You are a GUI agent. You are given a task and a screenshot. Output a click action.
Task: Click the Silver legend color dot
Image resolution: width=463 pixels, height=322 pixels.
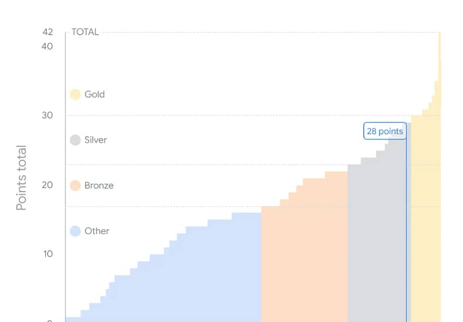click(x=75, y=140)
